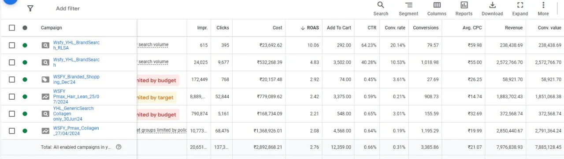564x159 pixels.
Task: Click the filter funnel icon
Action: click(x=30, y=8)
